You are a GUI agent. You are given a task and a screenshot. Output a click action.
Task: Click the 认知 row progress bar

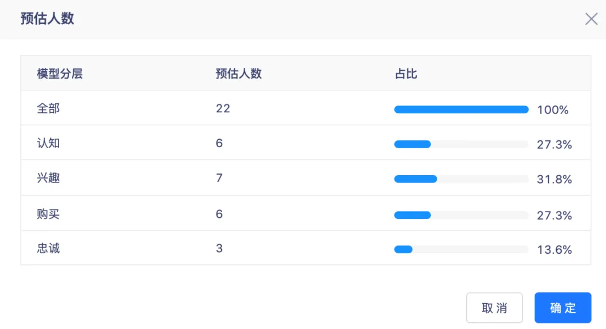point(461,144)
